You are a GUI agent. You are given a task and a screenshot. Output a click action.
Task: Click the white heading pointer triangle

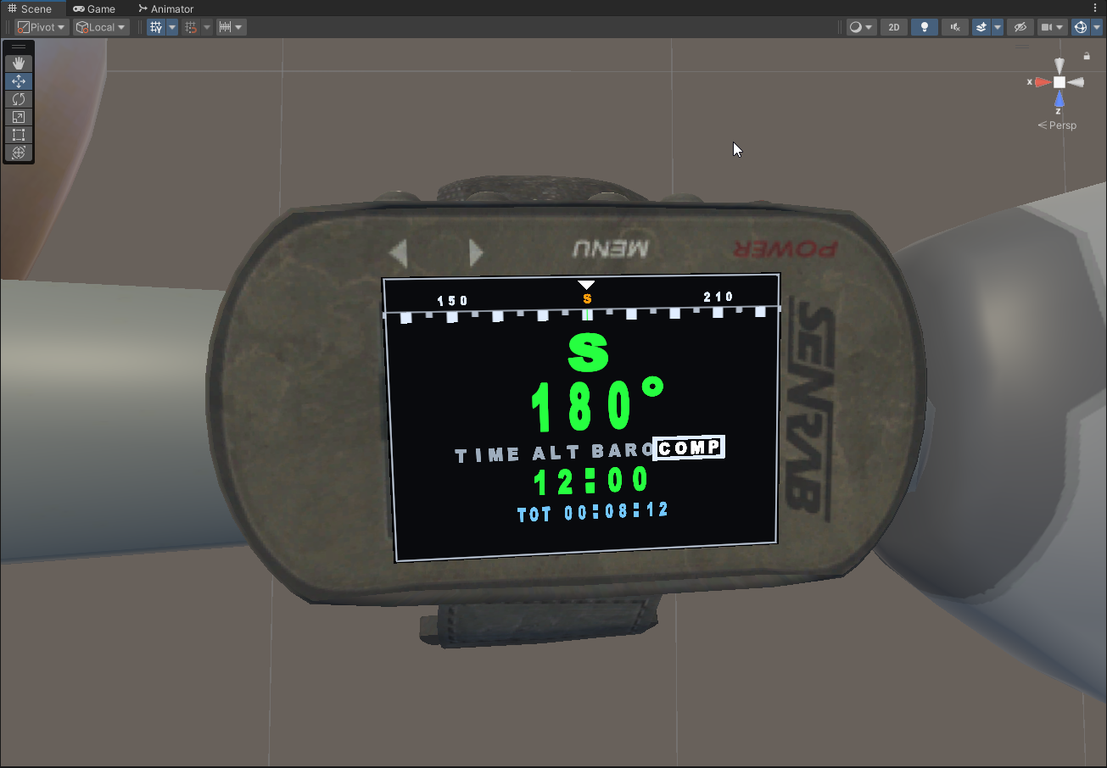(x=586, y=285)
